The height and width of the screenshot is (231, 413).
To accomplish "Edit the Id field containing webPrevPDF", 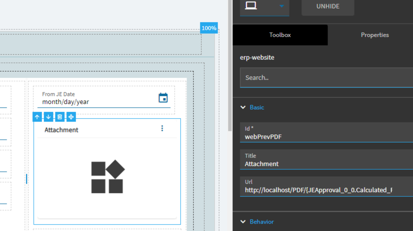I will pos(327,132).
